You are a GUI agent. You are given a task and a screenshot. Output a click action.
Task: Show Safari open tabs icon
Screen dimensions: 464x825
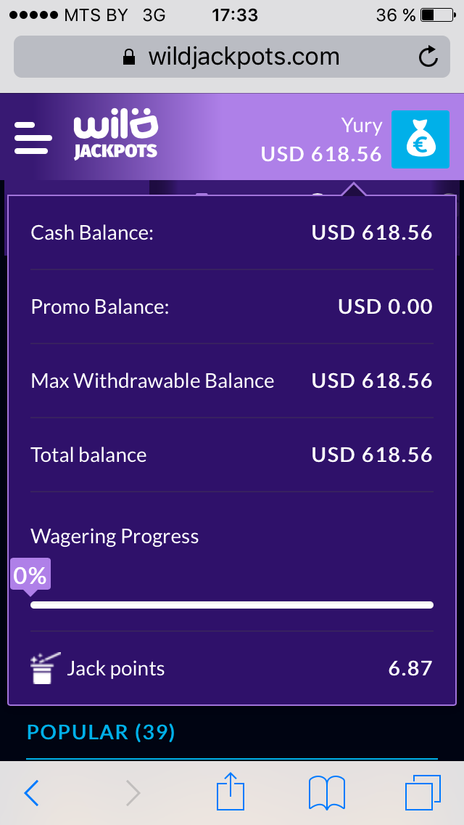(x=423, y=792)
